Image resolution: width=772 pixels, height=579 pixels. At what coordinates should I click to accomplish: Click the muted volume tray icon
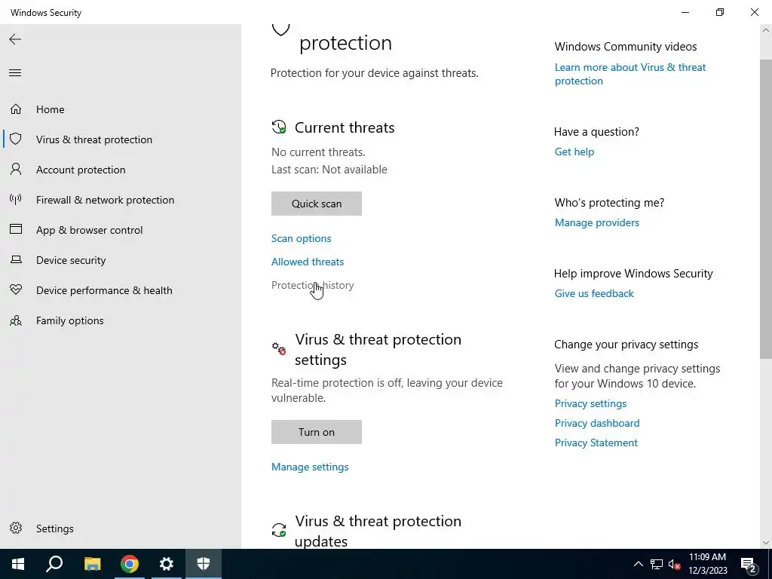point(675,564)
